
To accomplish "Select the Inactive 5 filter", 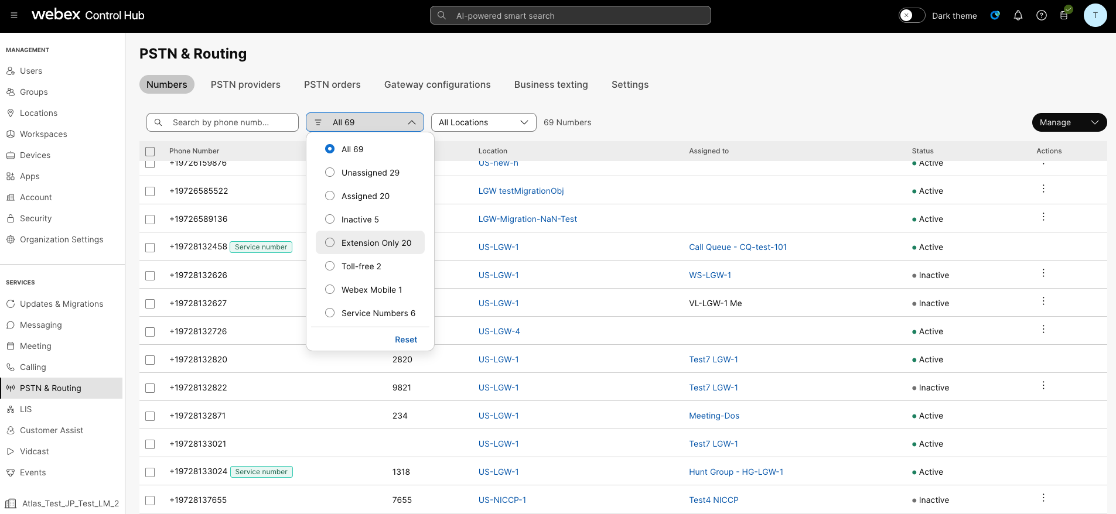I will pos(370,220).
